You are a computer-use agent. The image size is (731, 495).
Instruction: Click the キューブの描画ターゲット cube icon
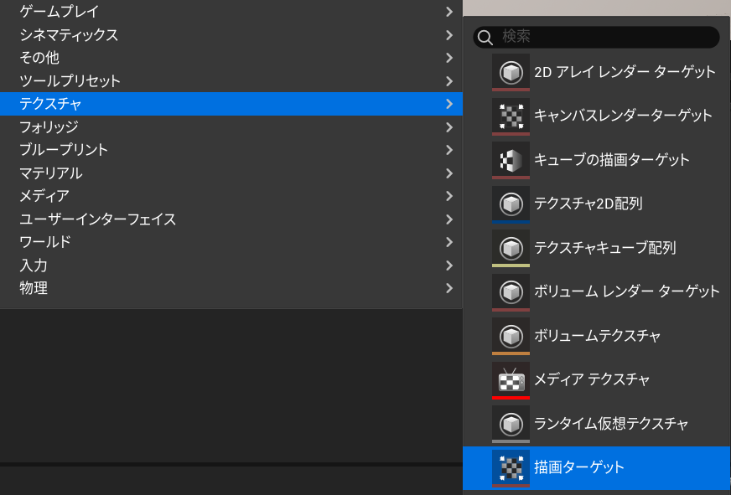(x=511, y=160)
